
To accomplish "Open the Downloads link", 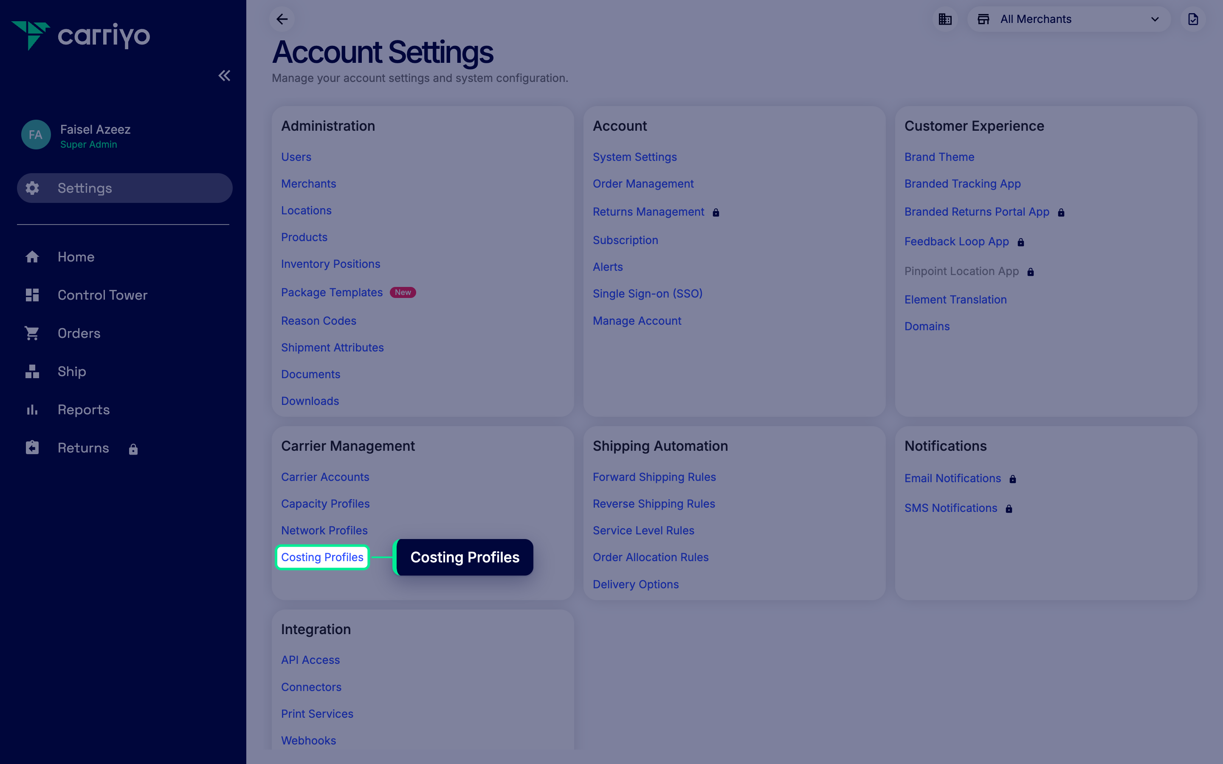I will click(310, 401).
